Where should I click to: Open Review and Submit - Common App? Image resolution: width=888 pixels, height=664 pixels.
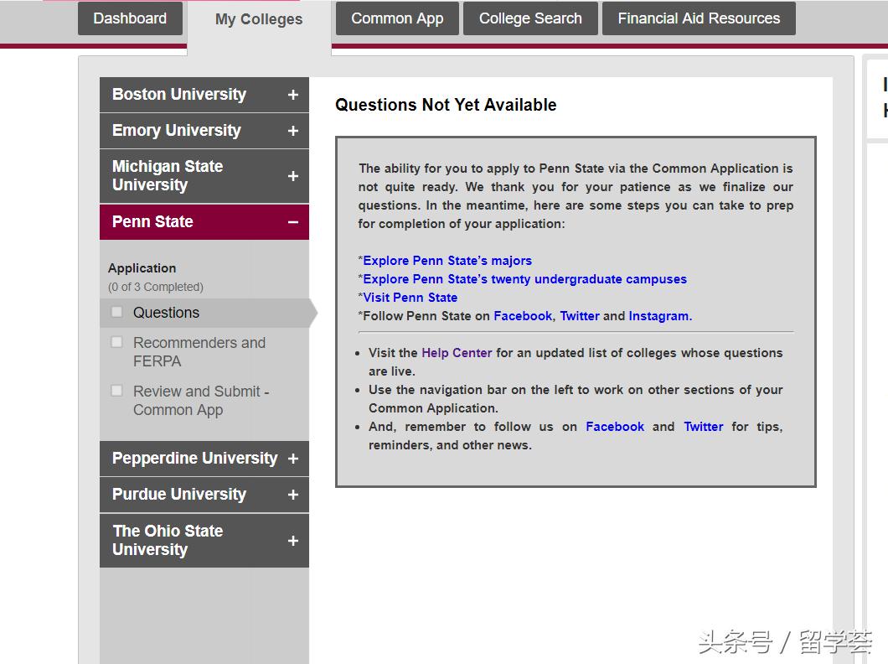pyautogui.click(x=201, y=401)
